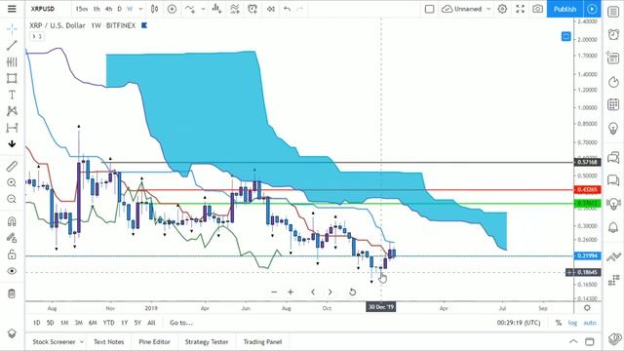Open the economic calendar panel
This screenshot has height=351, width=624.
(613, 104)
